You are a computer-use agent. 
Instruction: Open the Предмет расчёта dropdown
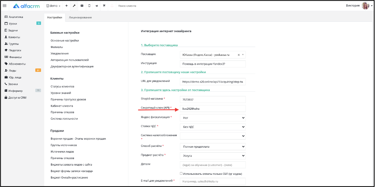click(213, 156)
